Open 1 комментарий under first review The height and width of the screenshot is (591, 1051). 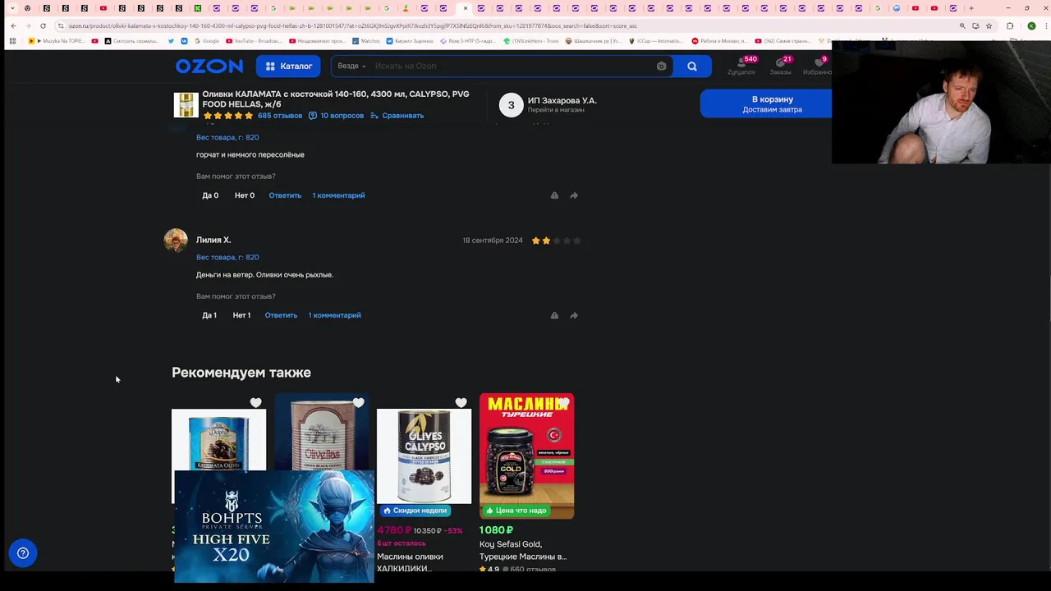(338, 195)
